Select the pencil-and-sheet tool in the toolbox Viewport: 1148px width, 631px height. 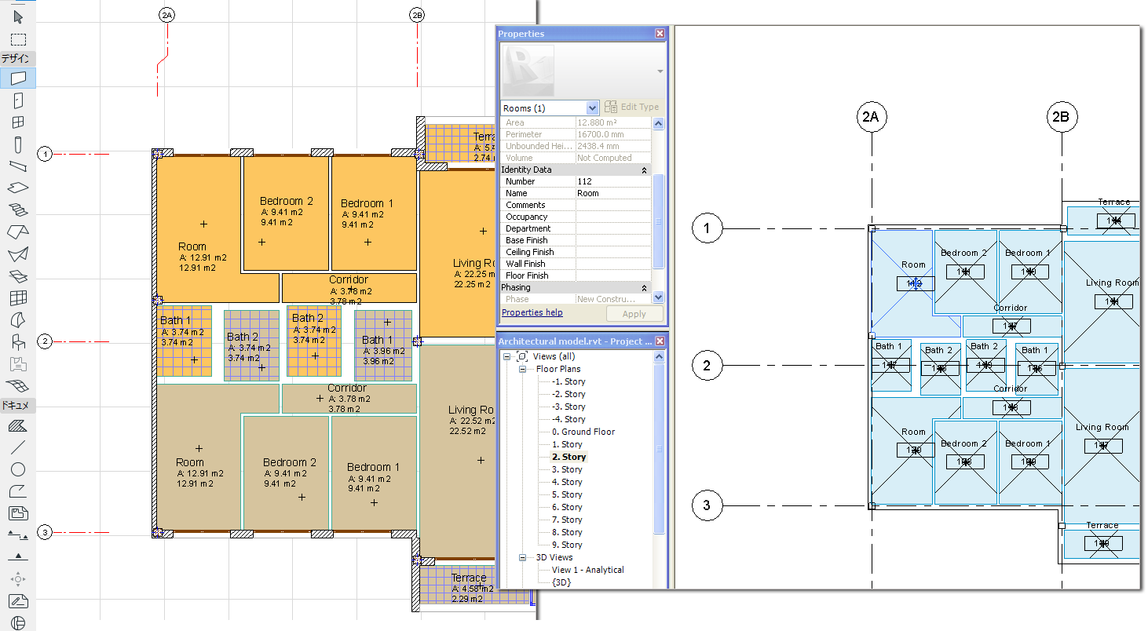(x=18, y=602)
